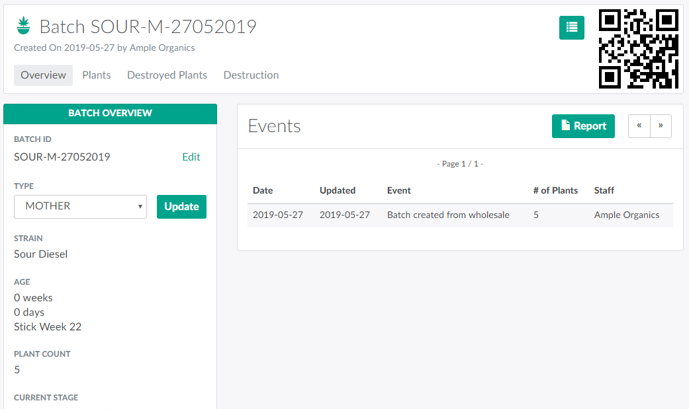
Task: Click the Date column header
Action: coord(263,190)
